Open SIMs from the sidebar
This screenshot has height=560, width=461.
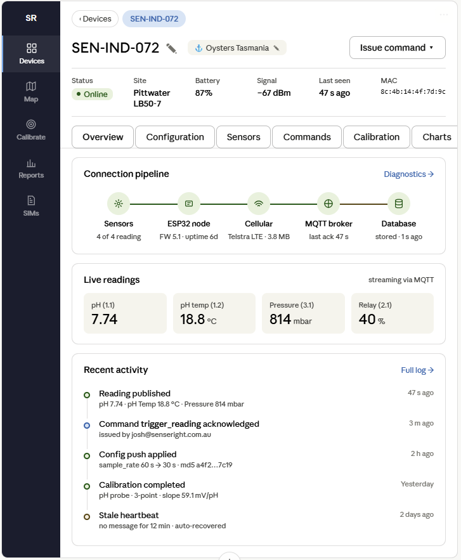pyautogui.click(x=31, y=206)
